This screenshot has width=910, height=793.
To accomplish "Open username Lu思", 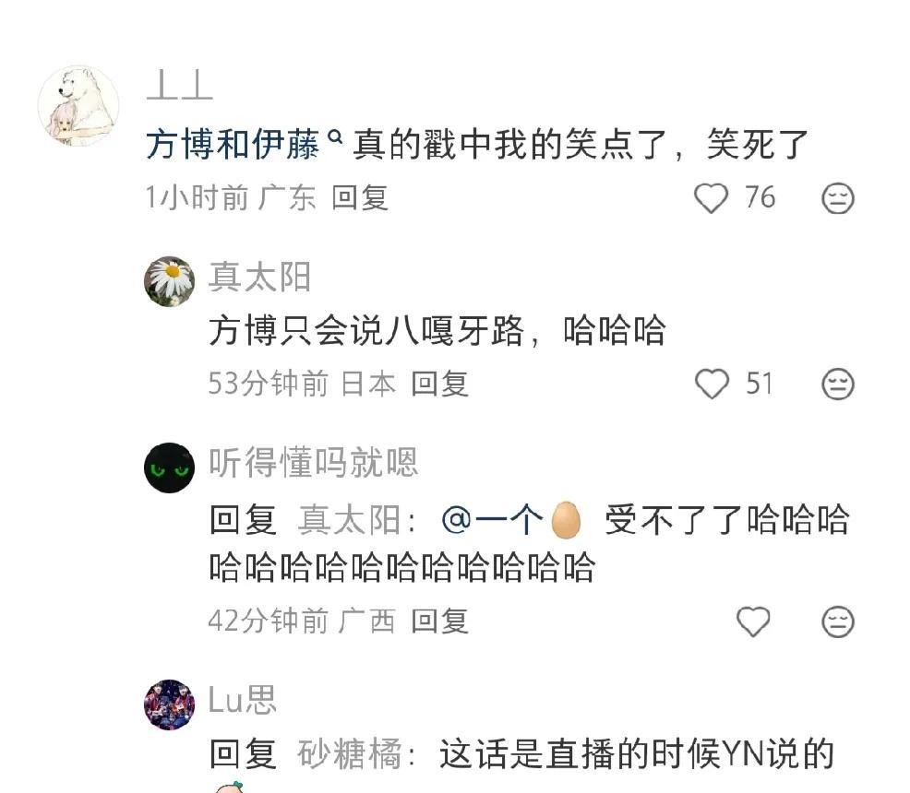I will coord(242,699).
